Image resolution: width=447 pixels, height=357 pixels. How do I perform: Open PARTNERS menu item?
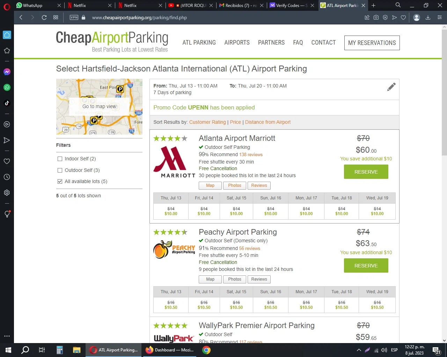click(x=271, y=43)
